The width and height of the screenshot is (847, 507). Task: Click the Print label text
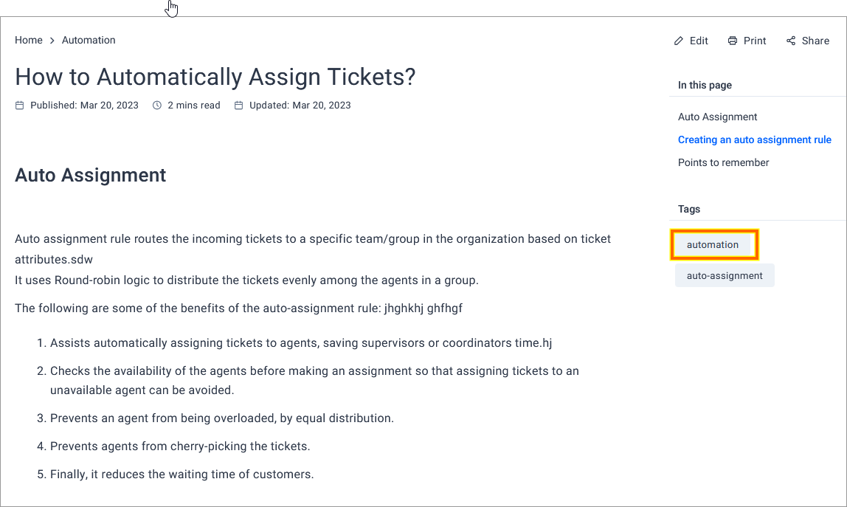(x=755, y=41)
